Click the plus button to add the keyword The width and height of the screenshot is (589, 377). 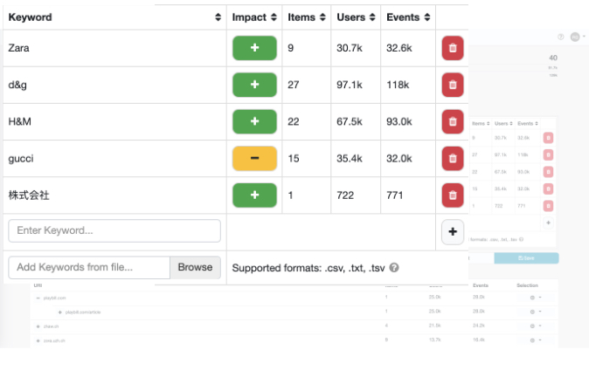pos(453,232)
